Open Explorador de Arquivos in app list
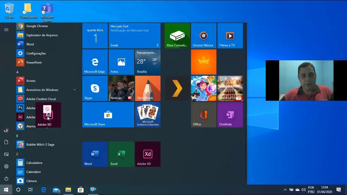The width and height of the screenshot is (347, 195). (46, 35)
